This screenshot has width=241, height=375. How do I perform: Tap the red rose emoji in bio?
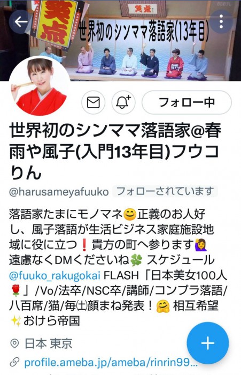click(x=16, y=291)
